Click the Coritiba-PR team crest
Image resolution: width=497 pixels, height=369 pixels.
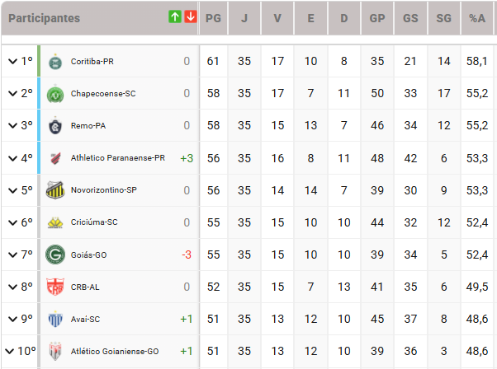pos(55,61)
